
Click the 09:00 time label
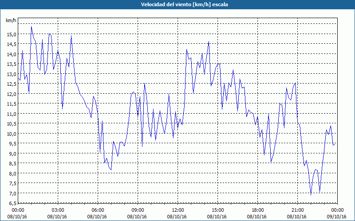pos(138,210)
